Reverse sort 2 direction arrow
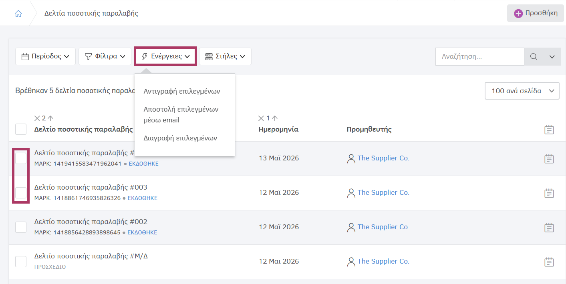Viewport: 566px width, 284px height. tap(50, 118)
